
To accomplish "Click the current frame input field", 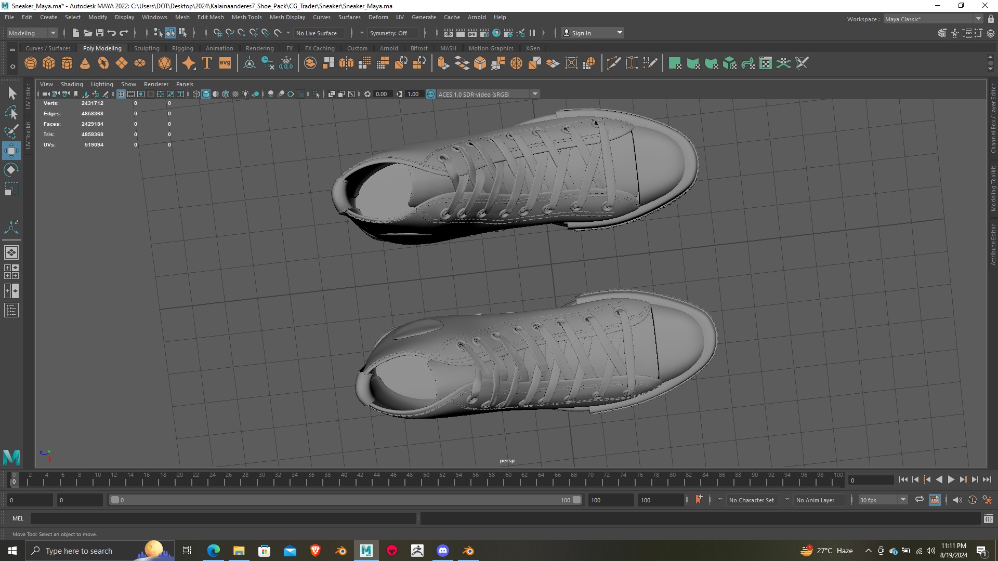I will pos(871,480).
